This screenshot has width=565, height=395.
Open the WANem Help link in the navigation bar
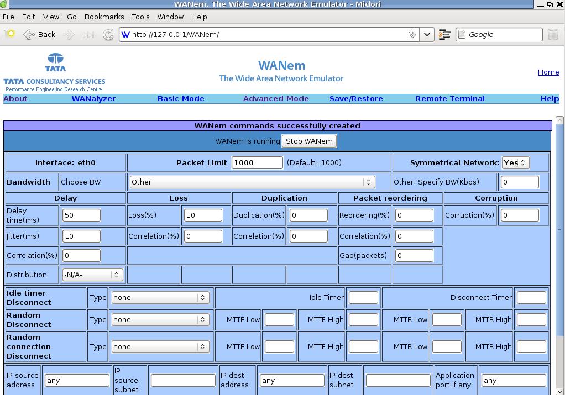(550, 99)
